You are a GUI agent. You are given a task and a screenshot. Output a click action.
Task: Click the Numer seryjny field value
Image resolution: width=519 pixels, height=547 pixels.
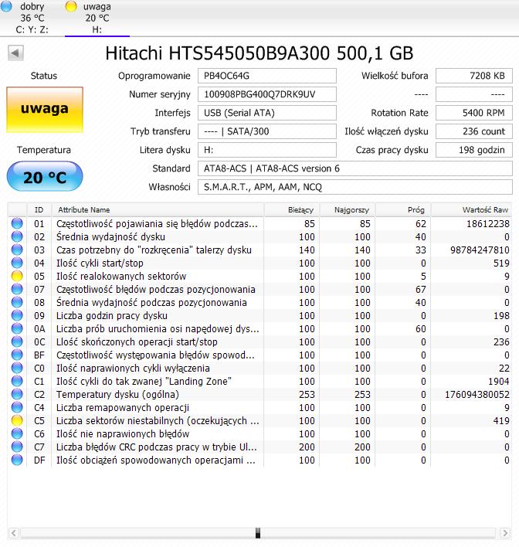[x=267, y=94]
